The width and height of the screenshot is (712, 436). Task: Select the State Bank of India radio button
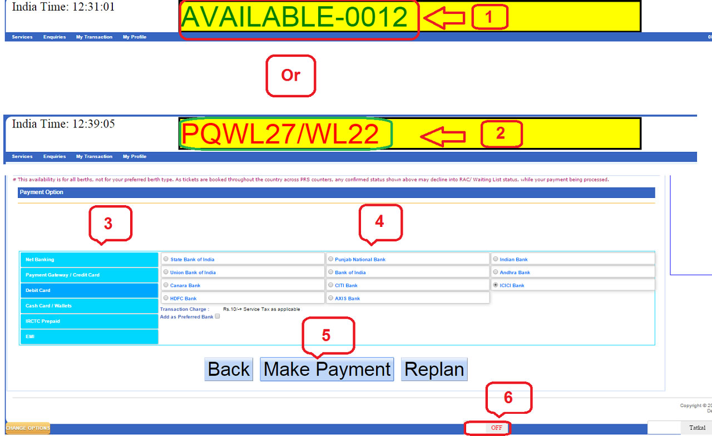(166, 259)
